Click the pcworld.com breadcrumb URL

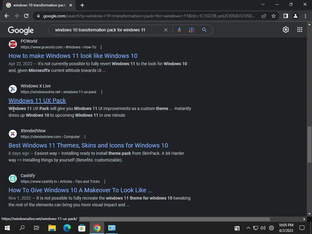coord(58,47)
